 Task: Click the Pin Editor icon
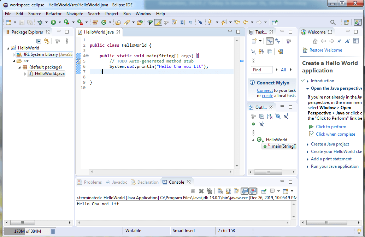click(x=275, y=22)
